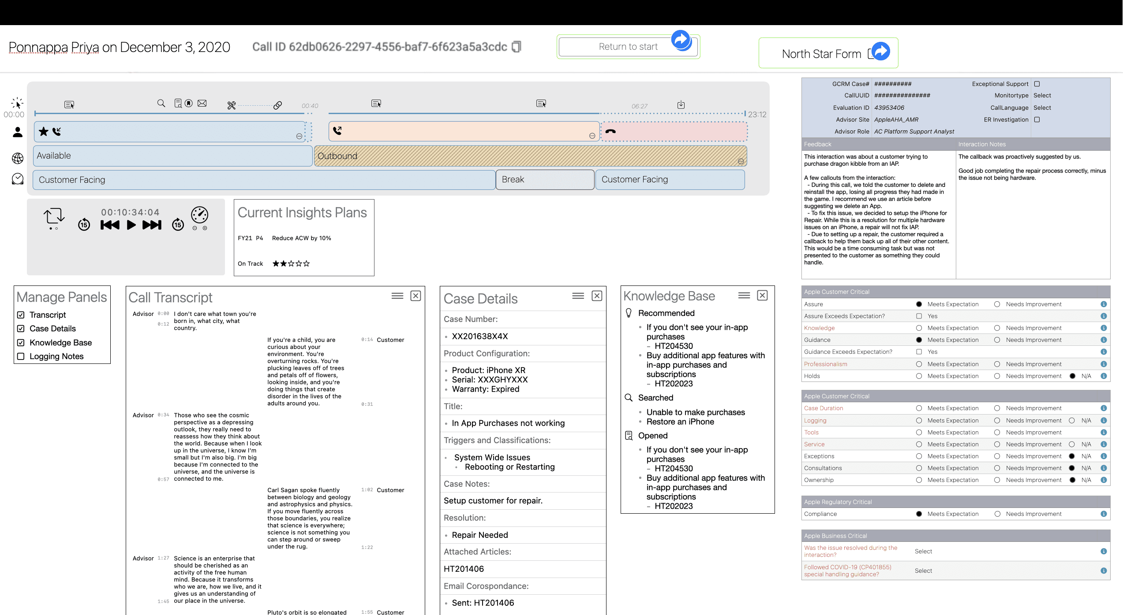
Task: Click the 06:27 marker on the timeline
Action: click(x=639, y=106)
